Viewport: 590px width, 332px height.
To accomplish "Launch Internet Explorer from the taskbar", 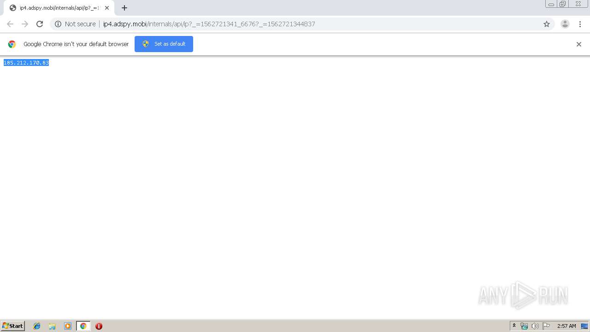I will coord(37,326).
